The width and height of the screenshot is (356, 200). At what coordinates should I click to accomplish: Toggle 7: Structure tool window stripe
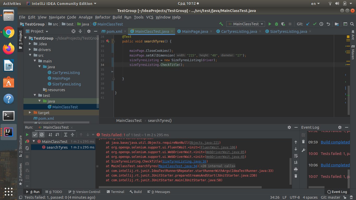(x=21, y=146)
